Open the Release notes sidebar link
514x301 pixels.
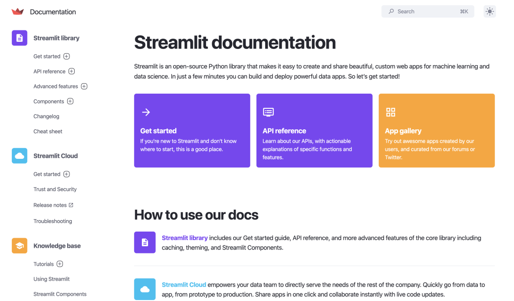tap(50, 205)
